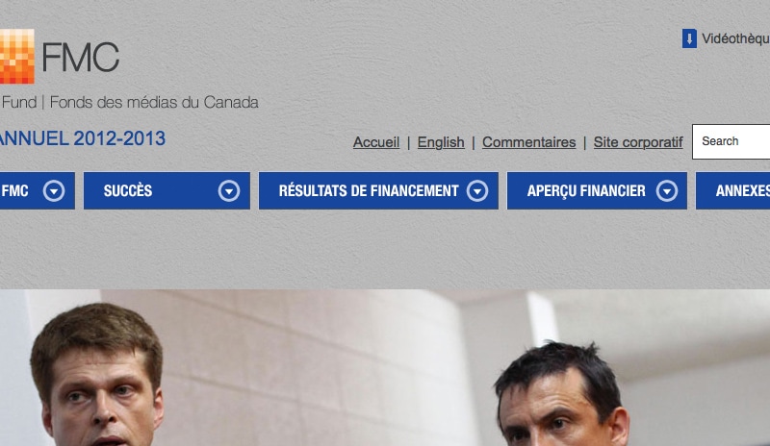Viewport: 770px width, 446px height.
Task: Click the banner photo of two men
Action: (x=385, y=367)
